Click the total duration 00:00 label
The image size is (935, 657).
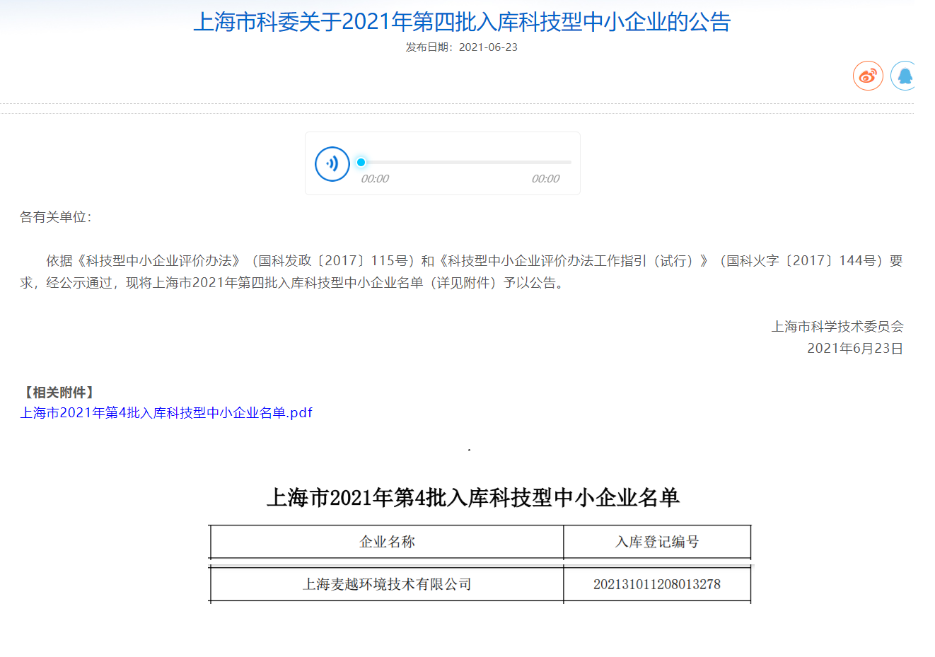(545, 179)
